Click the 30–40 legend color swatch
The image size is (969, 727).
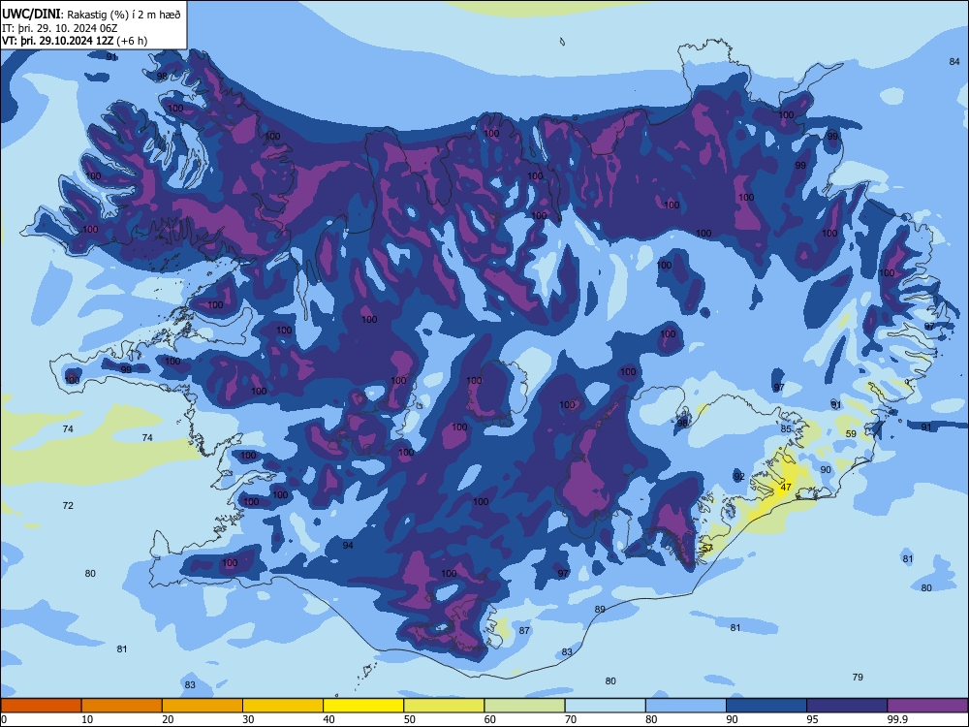pos(283,706)
